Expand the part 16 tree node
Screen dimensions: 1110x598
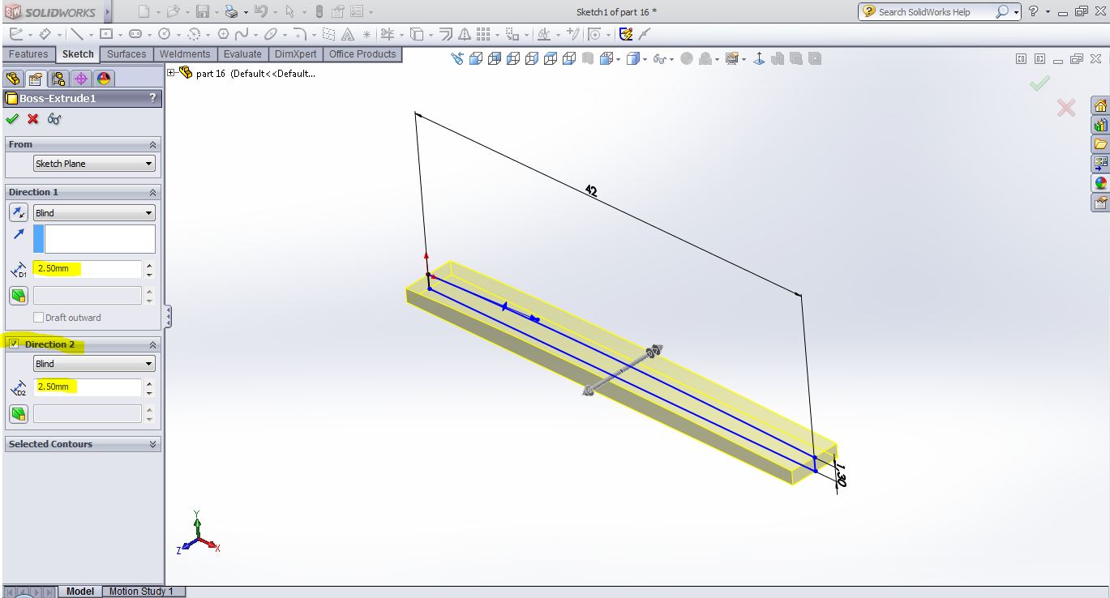click(x=171, y=73)
